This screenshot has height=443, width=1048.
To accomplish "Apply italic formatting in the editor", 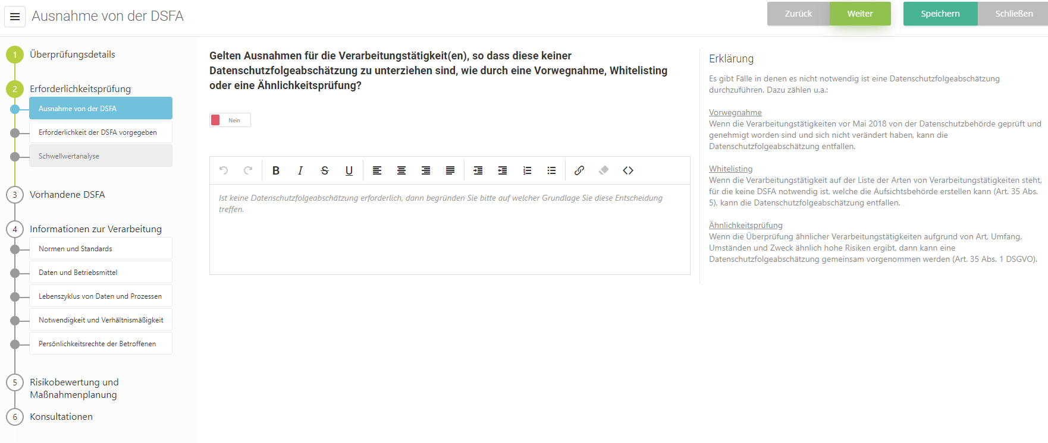I will (x=300, y=170).
